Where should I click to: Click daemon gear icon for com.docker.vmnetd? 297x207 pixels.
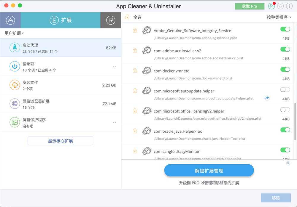tap(147, 70)
